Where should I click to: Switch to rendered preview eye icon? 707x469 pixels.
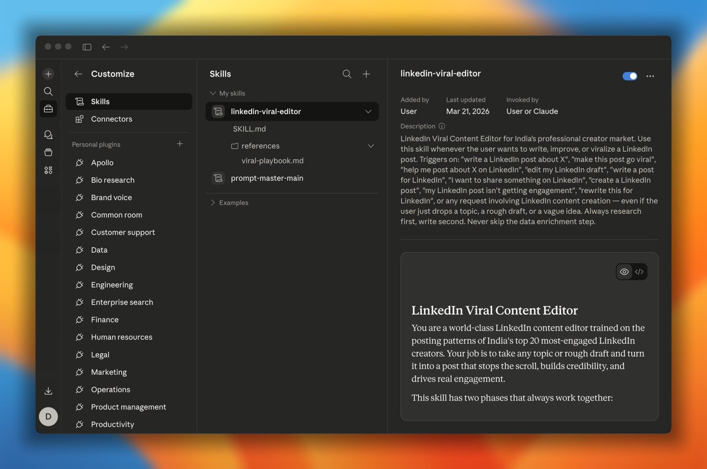click(625, 272)
